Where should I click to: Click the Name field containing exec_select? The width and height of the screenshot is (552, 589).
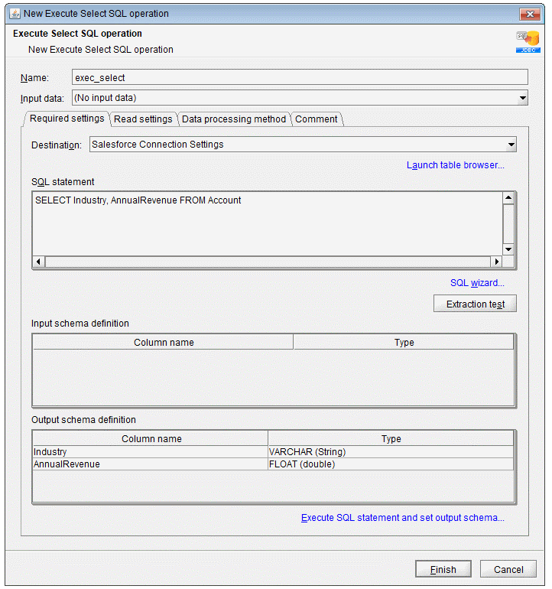pos(299,77)
